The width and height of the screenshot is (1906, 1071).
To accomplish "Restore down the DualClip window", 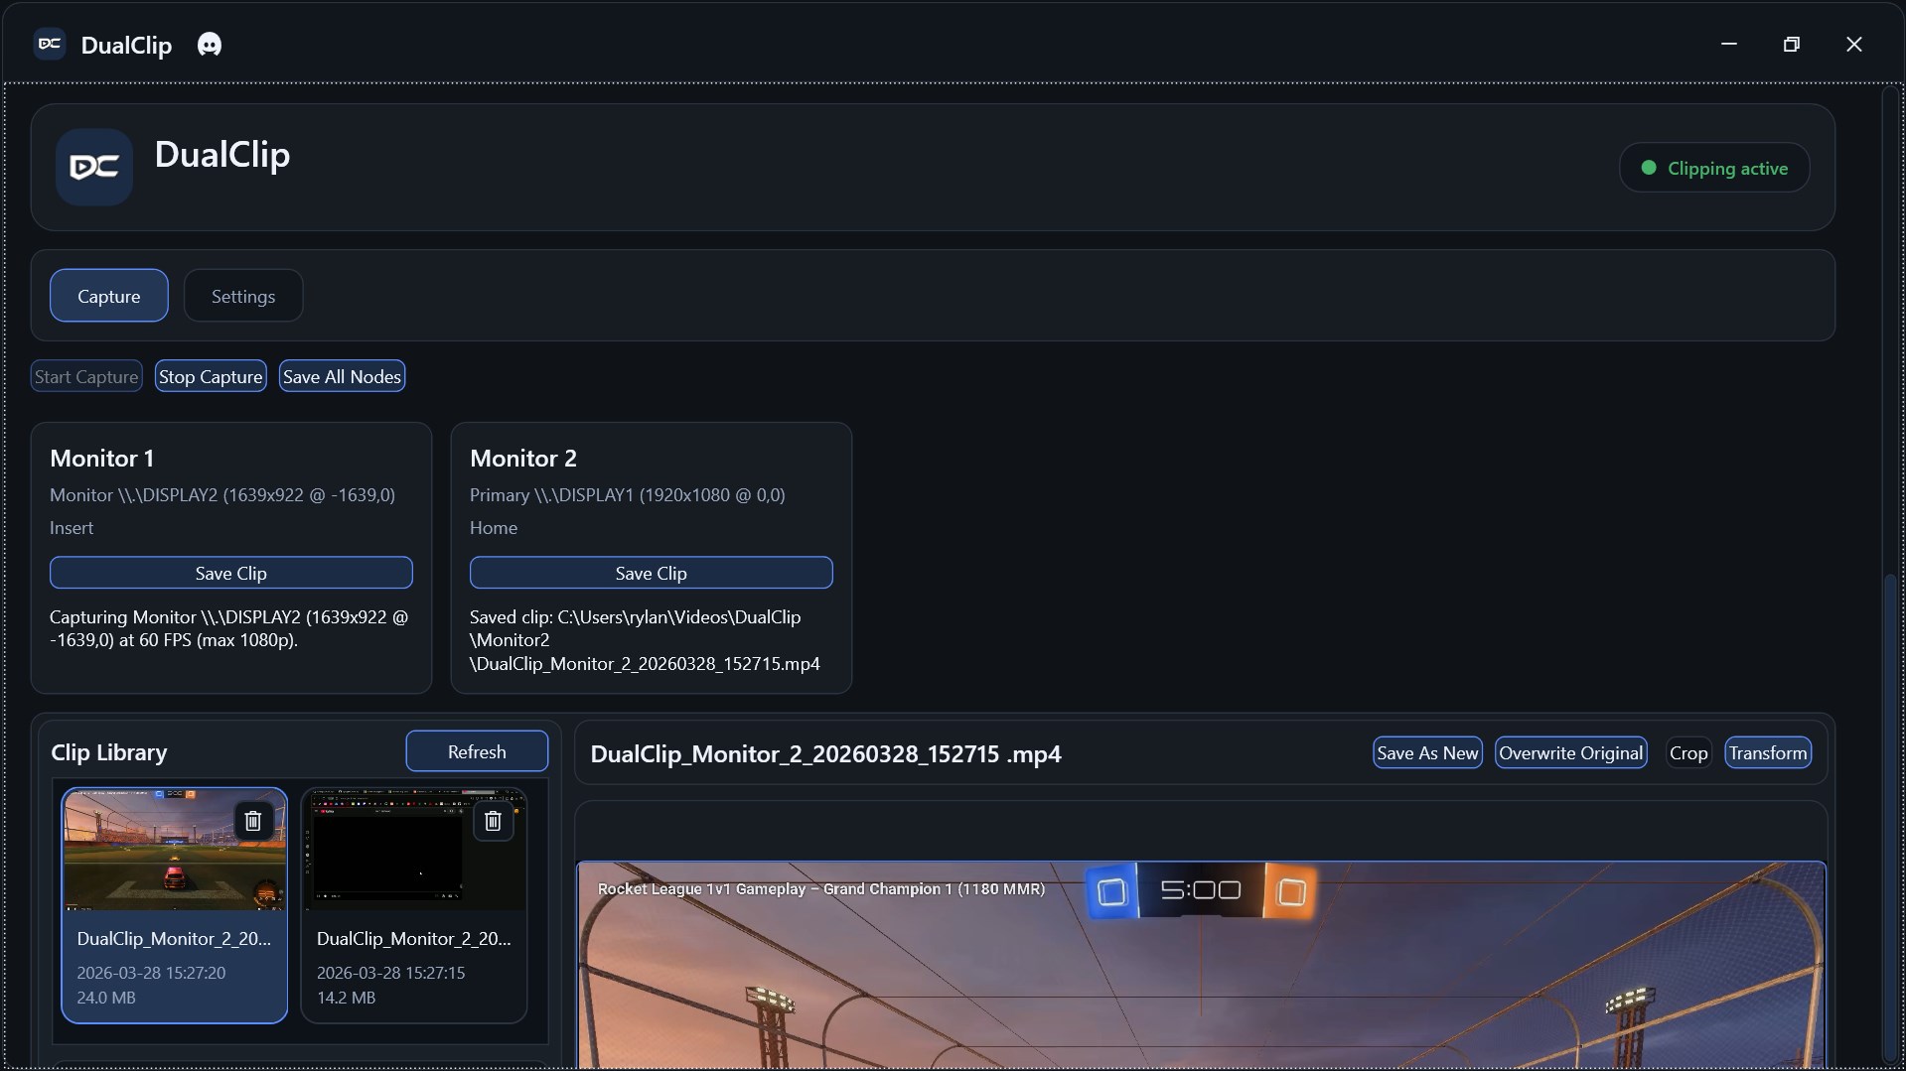I will 1792,44.
